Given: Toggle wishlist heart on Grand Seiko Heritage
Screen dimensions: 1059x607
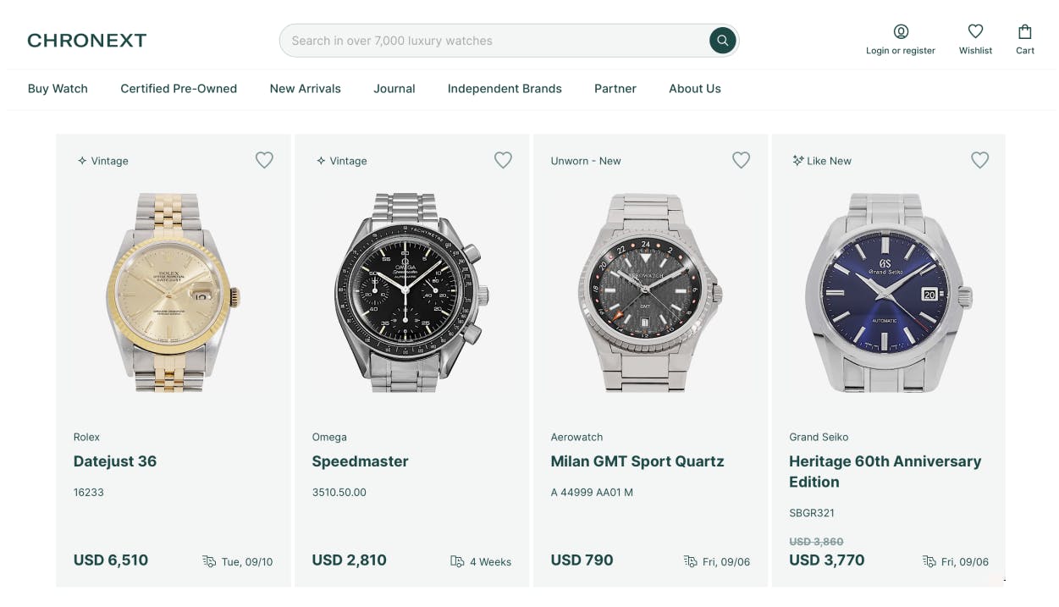Looking at the screenshot, I should coord(979,160).
